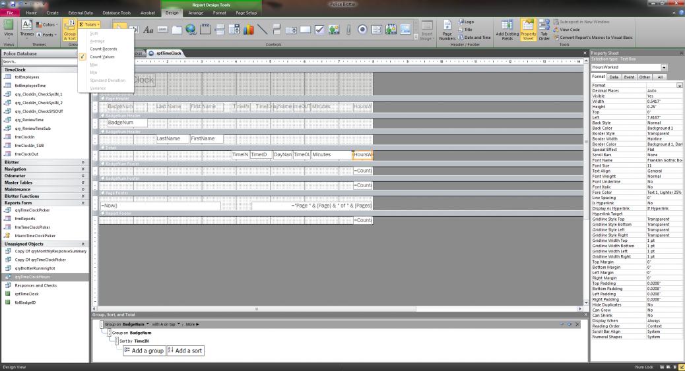Click the Help question mark icon
Image resolution: width=685 pixels, height=371 pixels.
(681, 13)
